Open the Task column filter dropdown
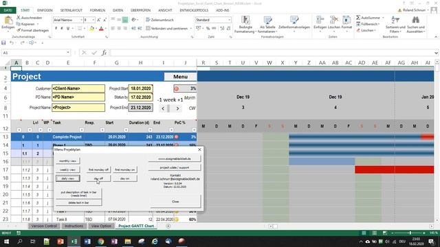 pyautogui.click(x=82, y=130)
